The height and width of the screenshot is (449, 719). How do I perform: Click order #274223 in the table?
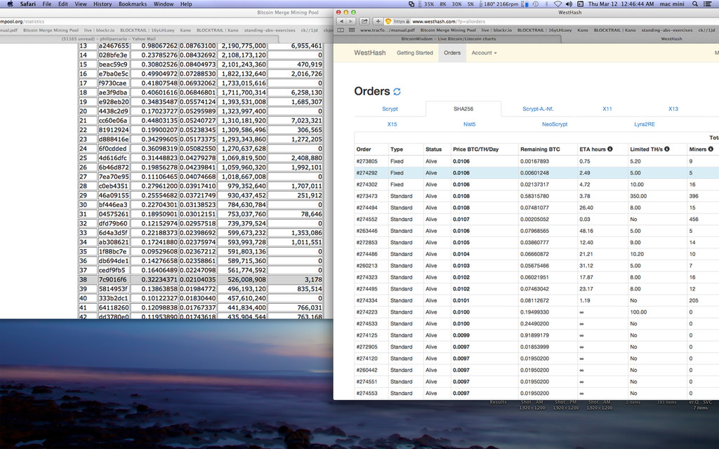[536, 312]
